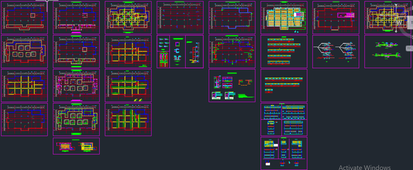413x170 pixels.
Task: Open the WCS coordinate system dropdown
Action: [x=409, y=48]
